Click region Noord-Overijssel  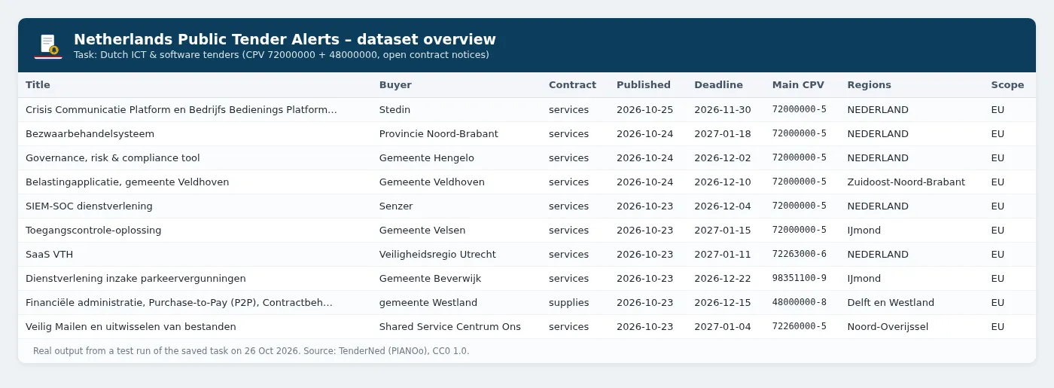(x=888, y=327)
